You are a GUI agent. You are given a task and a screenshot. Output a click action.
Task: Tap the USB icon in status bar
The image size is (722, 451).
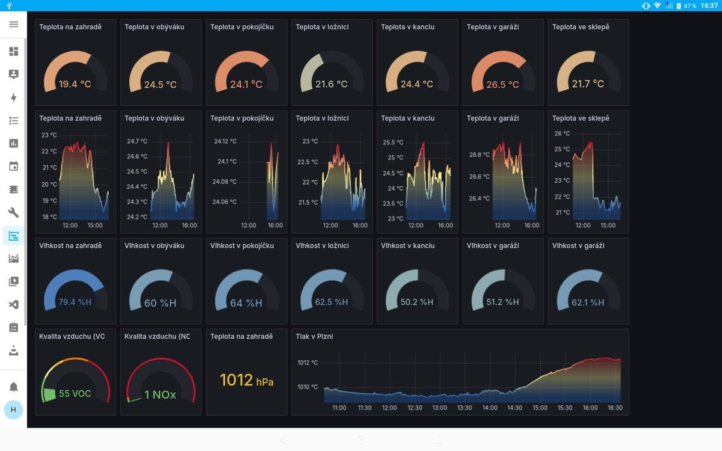(10, 5)
